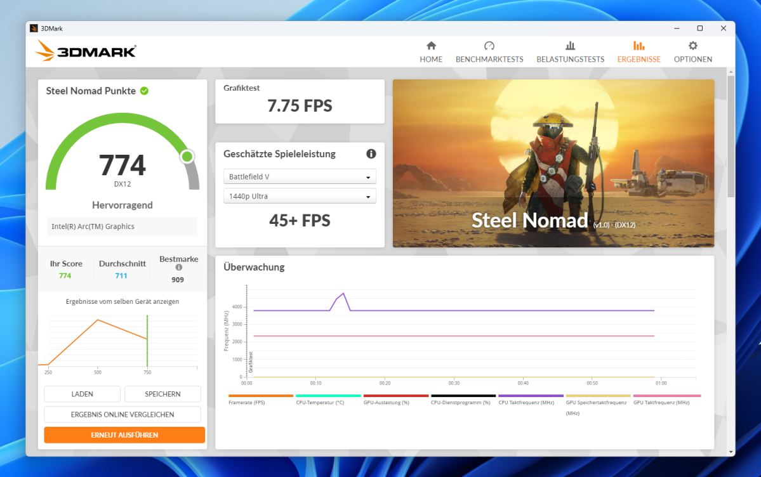Click the Intel(R) Arc(TM) Graphics field
Viewport: 761px width, 477px height.
(x=122, y=226)
